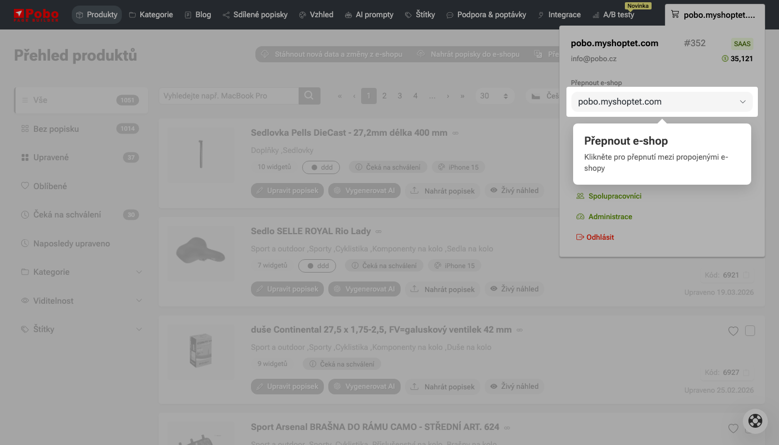Tick checkbox next to code 6921
This screenshot has height=445, width=779.
click(746, 275)
